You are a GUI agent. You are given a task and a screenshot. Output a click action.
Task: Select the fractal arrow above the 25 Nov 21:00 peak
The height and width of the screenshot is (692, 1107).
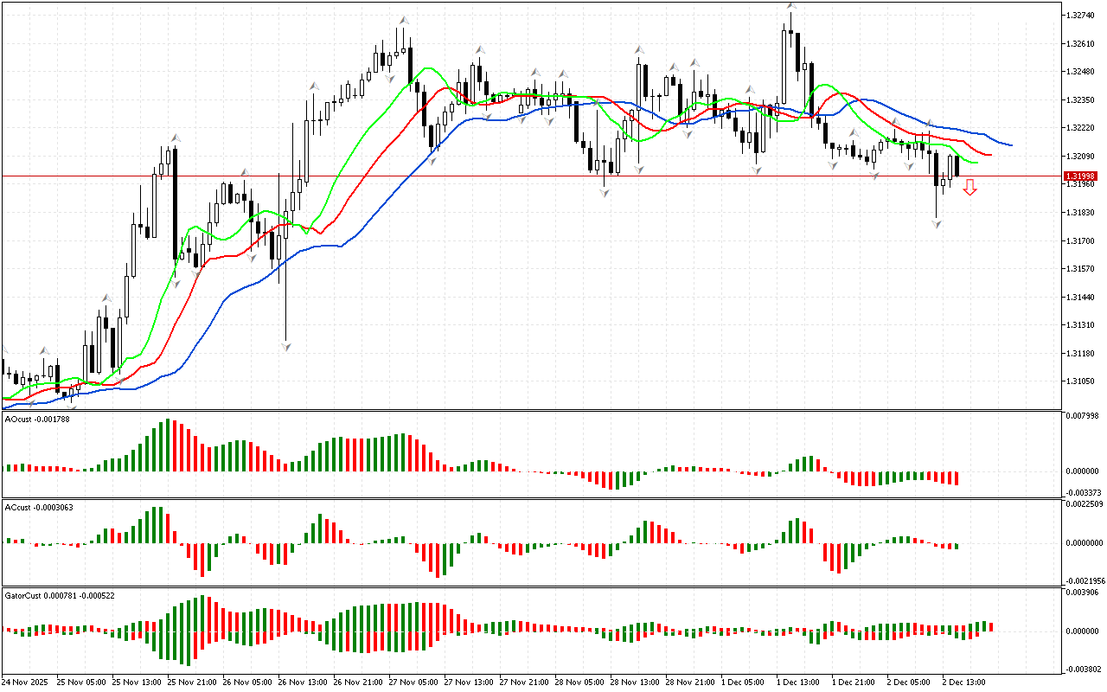176,138
